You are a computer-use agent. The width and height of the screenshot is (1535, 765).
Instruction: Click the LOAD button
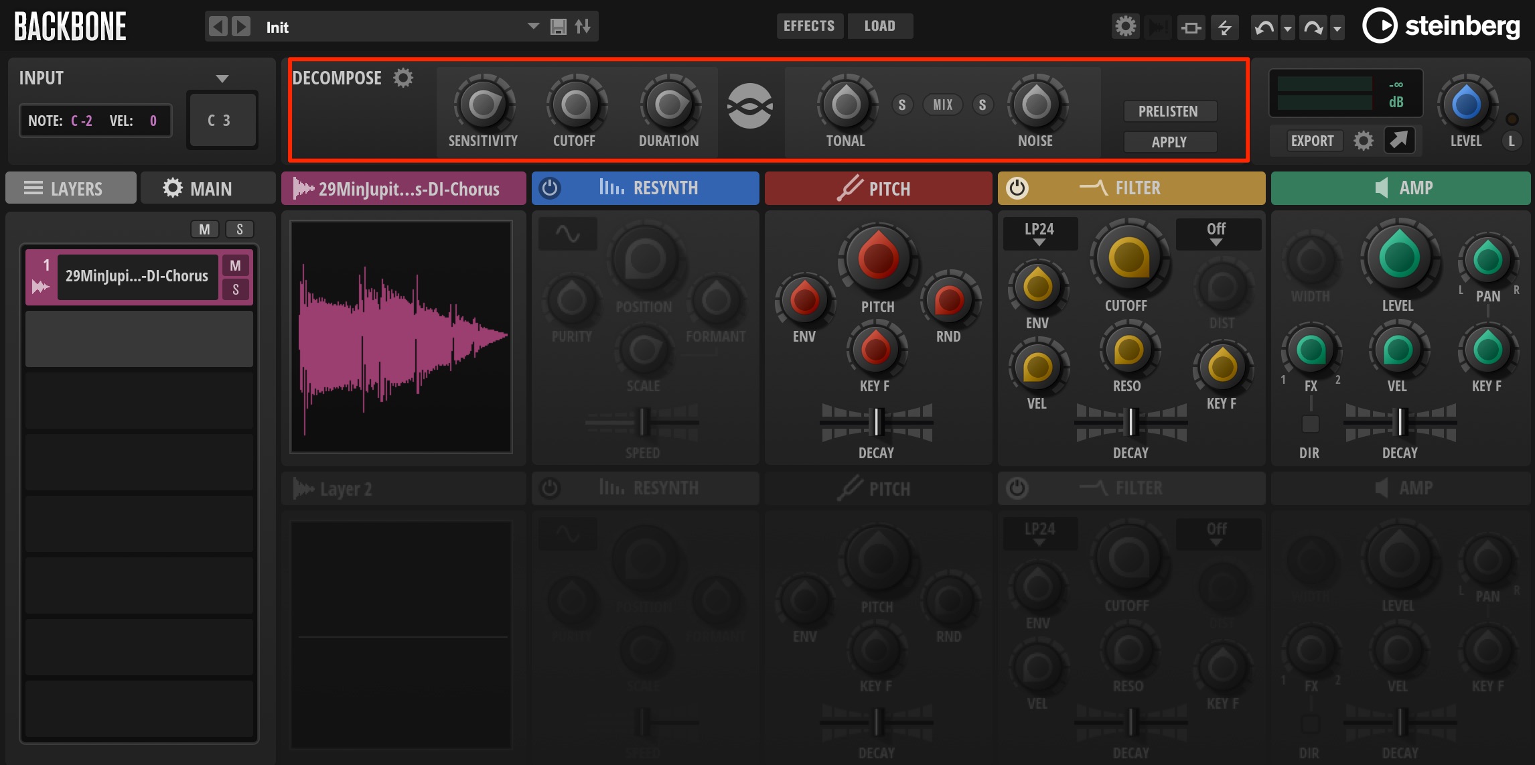[x=880, y=26]
